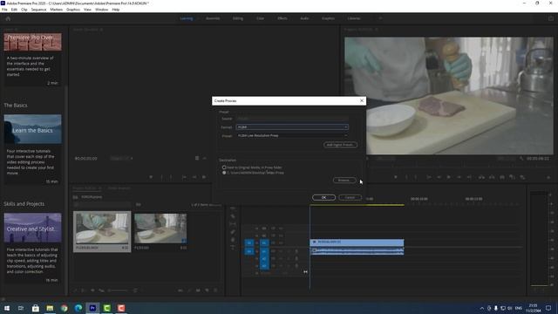This screenshot has width=558, height=314.
Task: Toggle V1 track lock
Action: pos(256,242)
